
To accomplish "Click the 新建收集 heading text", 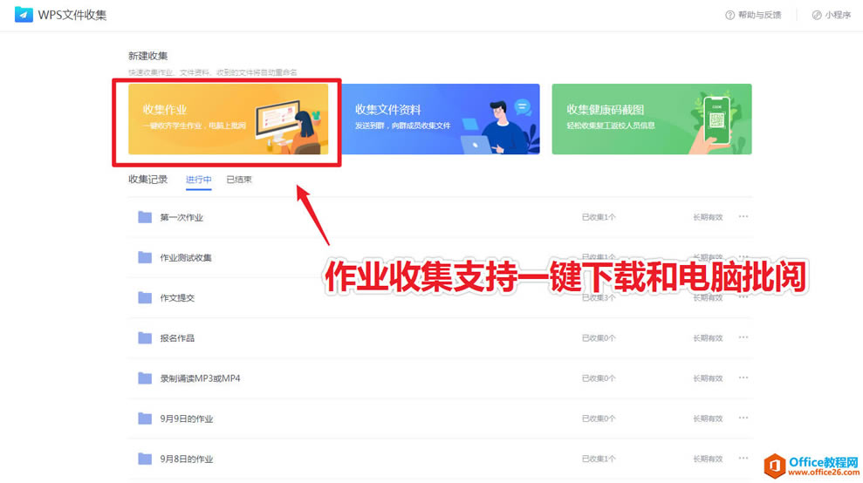I will [148, 56].
